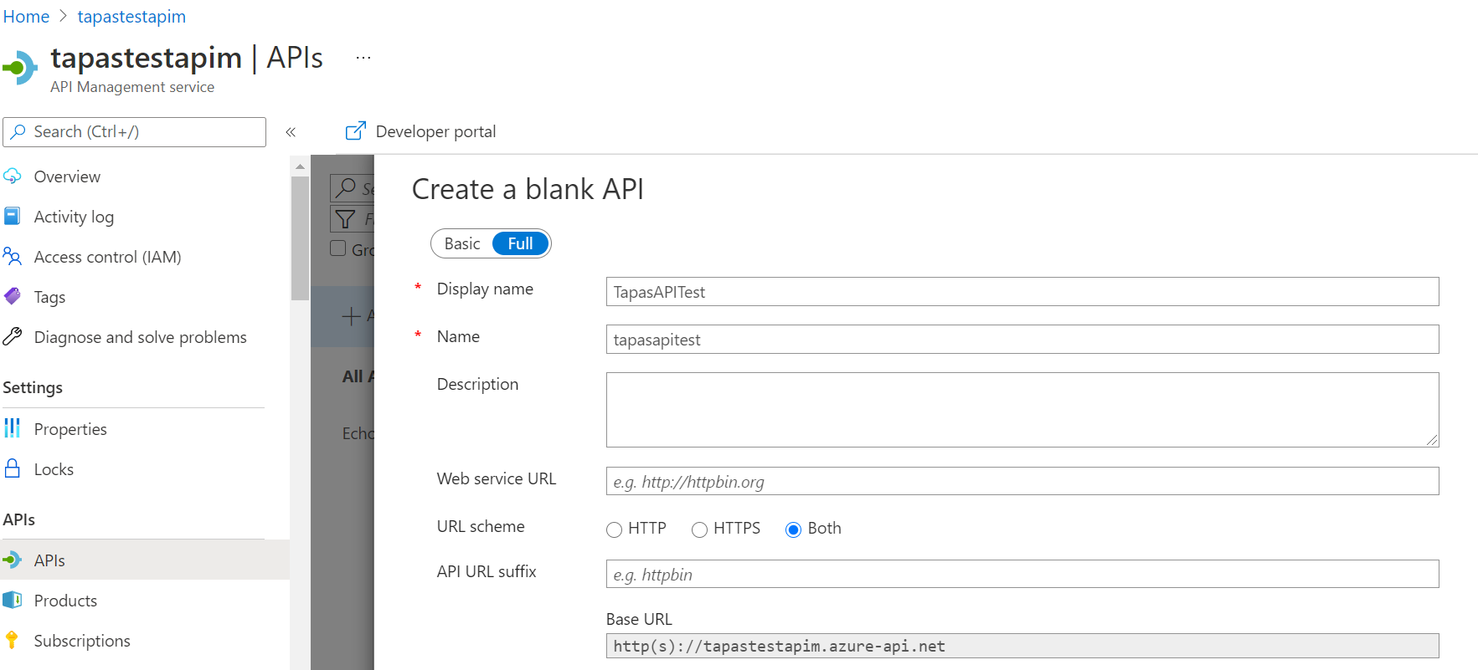Go to tapastestapim breadcrumb
This screenshot has height=670, width=1478.
(x=131, y=17)
